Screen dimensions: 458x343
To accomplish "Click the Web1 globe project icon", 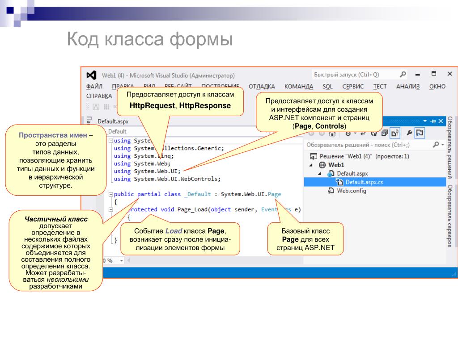I will coord(322,165).
